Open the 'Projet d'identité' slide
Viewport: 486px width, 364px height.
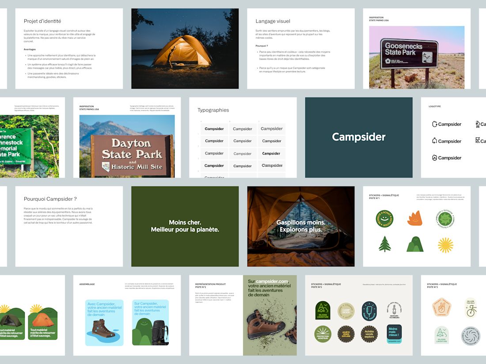(69, 49)
